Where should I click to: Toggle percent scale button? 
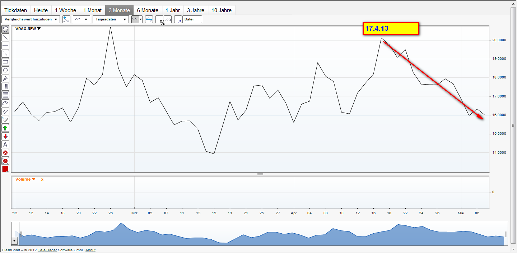[160, 20]
